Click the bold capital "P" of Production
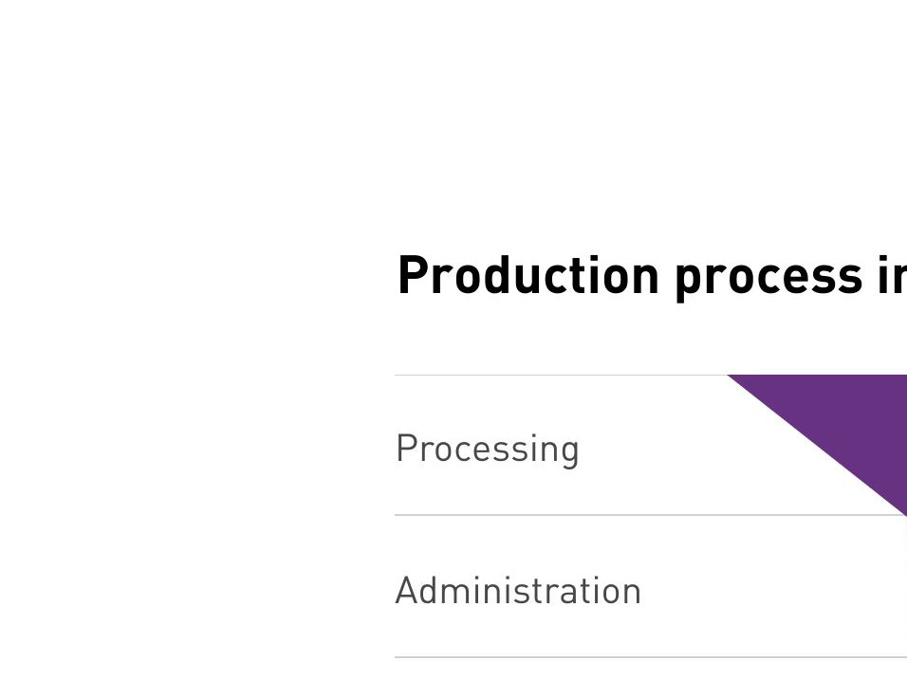 tap(411, 275)
